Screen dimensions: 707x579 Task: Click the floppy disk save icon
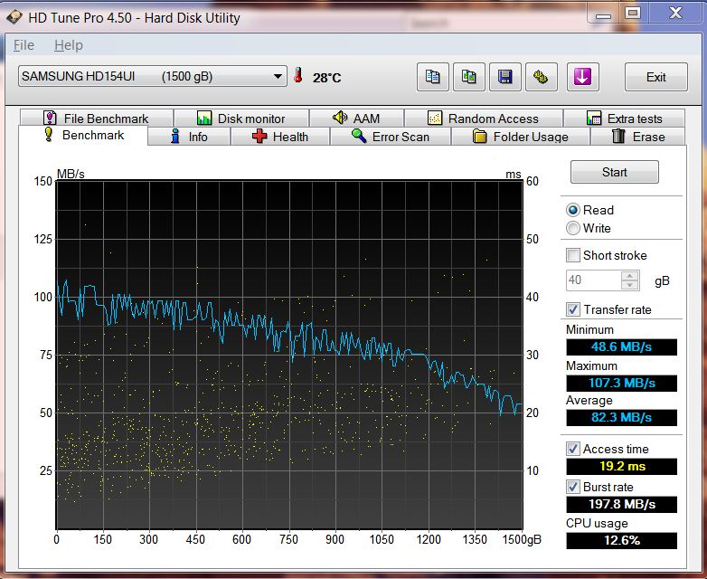click(x=505, y=77)
